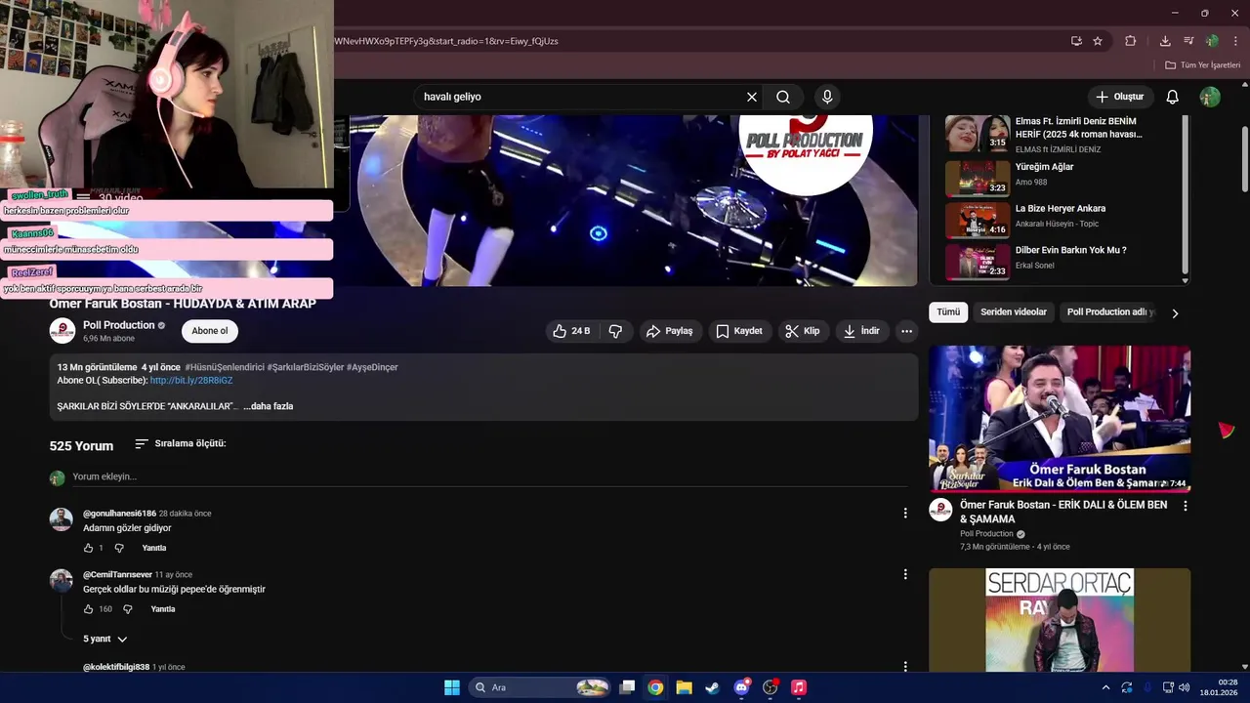Like the comment by @gonulhanesi6186
Viewport: 1250px width, 703px height.
(88, 548)
